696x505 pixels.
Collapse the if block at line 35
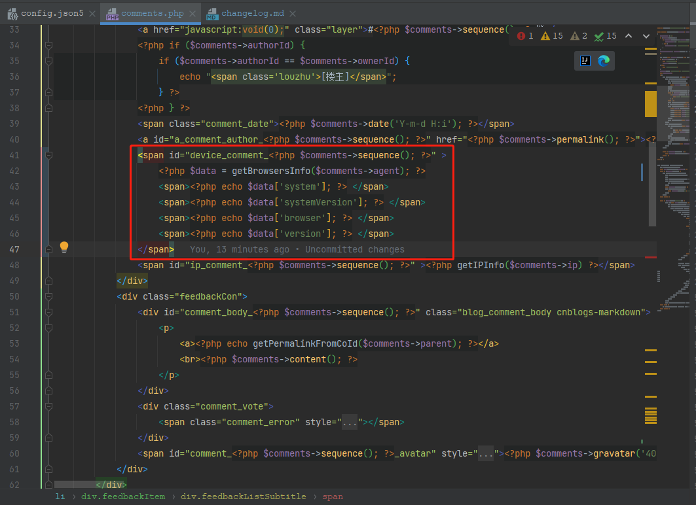click(x=49, y=61)
